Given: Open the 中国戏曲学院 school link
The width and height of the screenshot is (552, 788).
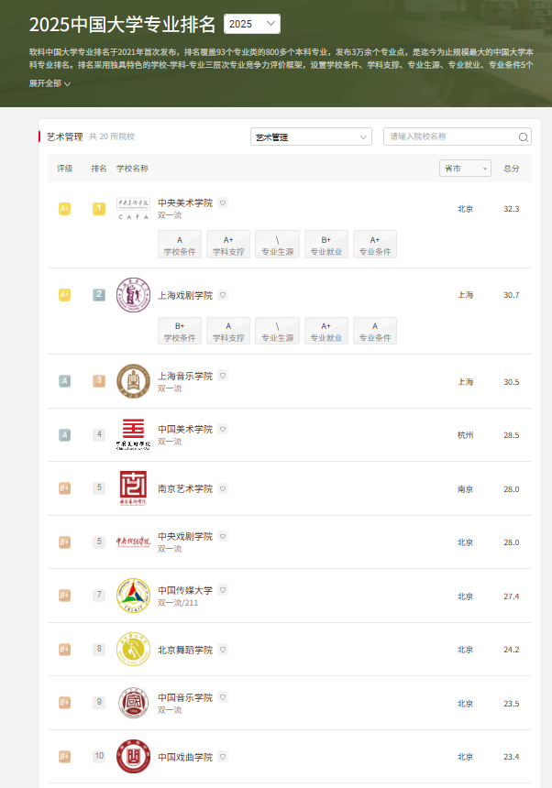Looking at the screenshot, I should pyautogui.click(x=185, y=757).
